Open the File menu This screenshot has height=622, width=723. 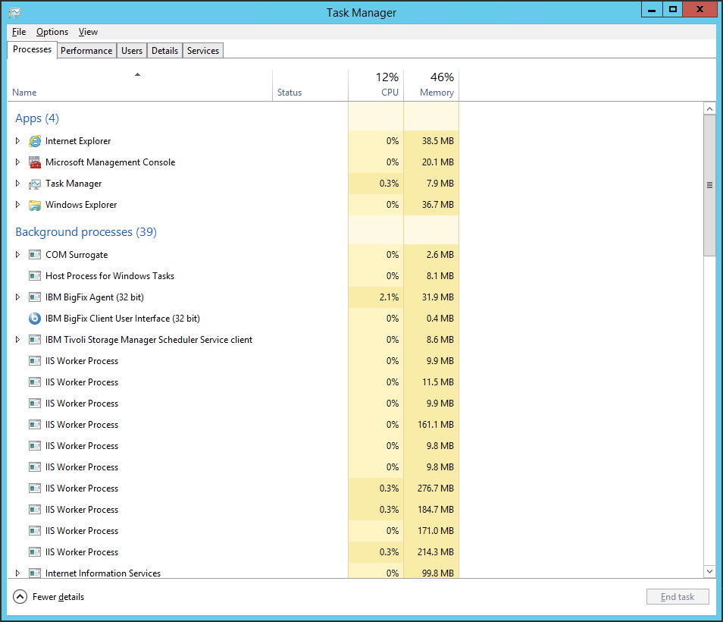19,32
